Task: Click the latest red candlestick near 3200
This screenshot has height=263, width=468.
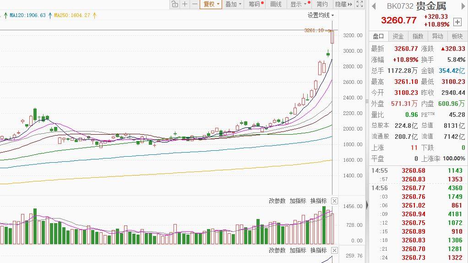Action: pos(332,37)
